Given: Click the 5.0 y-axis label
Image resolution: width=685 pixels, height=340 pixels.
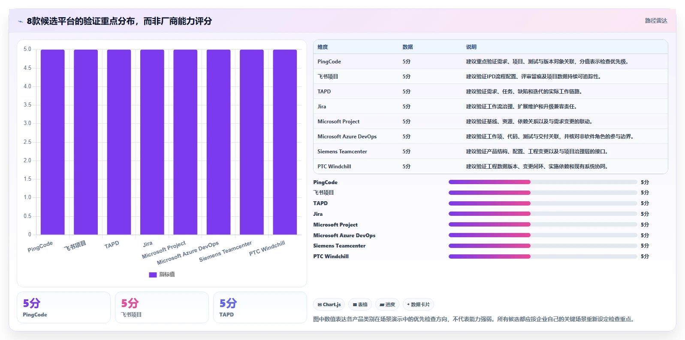Looking at the screenshot, I should tap(27, 49).
